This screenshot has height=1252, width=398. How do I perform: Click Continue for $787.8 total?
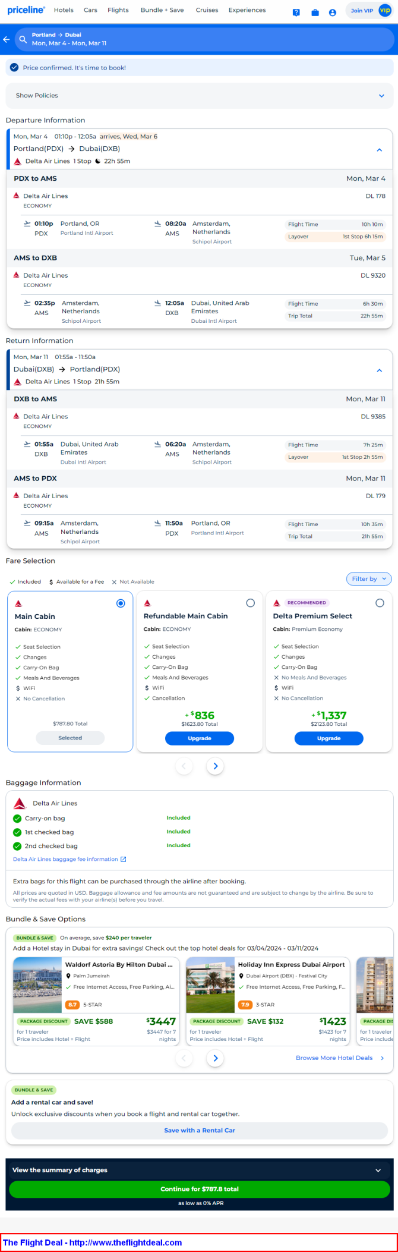point(200,1189)
